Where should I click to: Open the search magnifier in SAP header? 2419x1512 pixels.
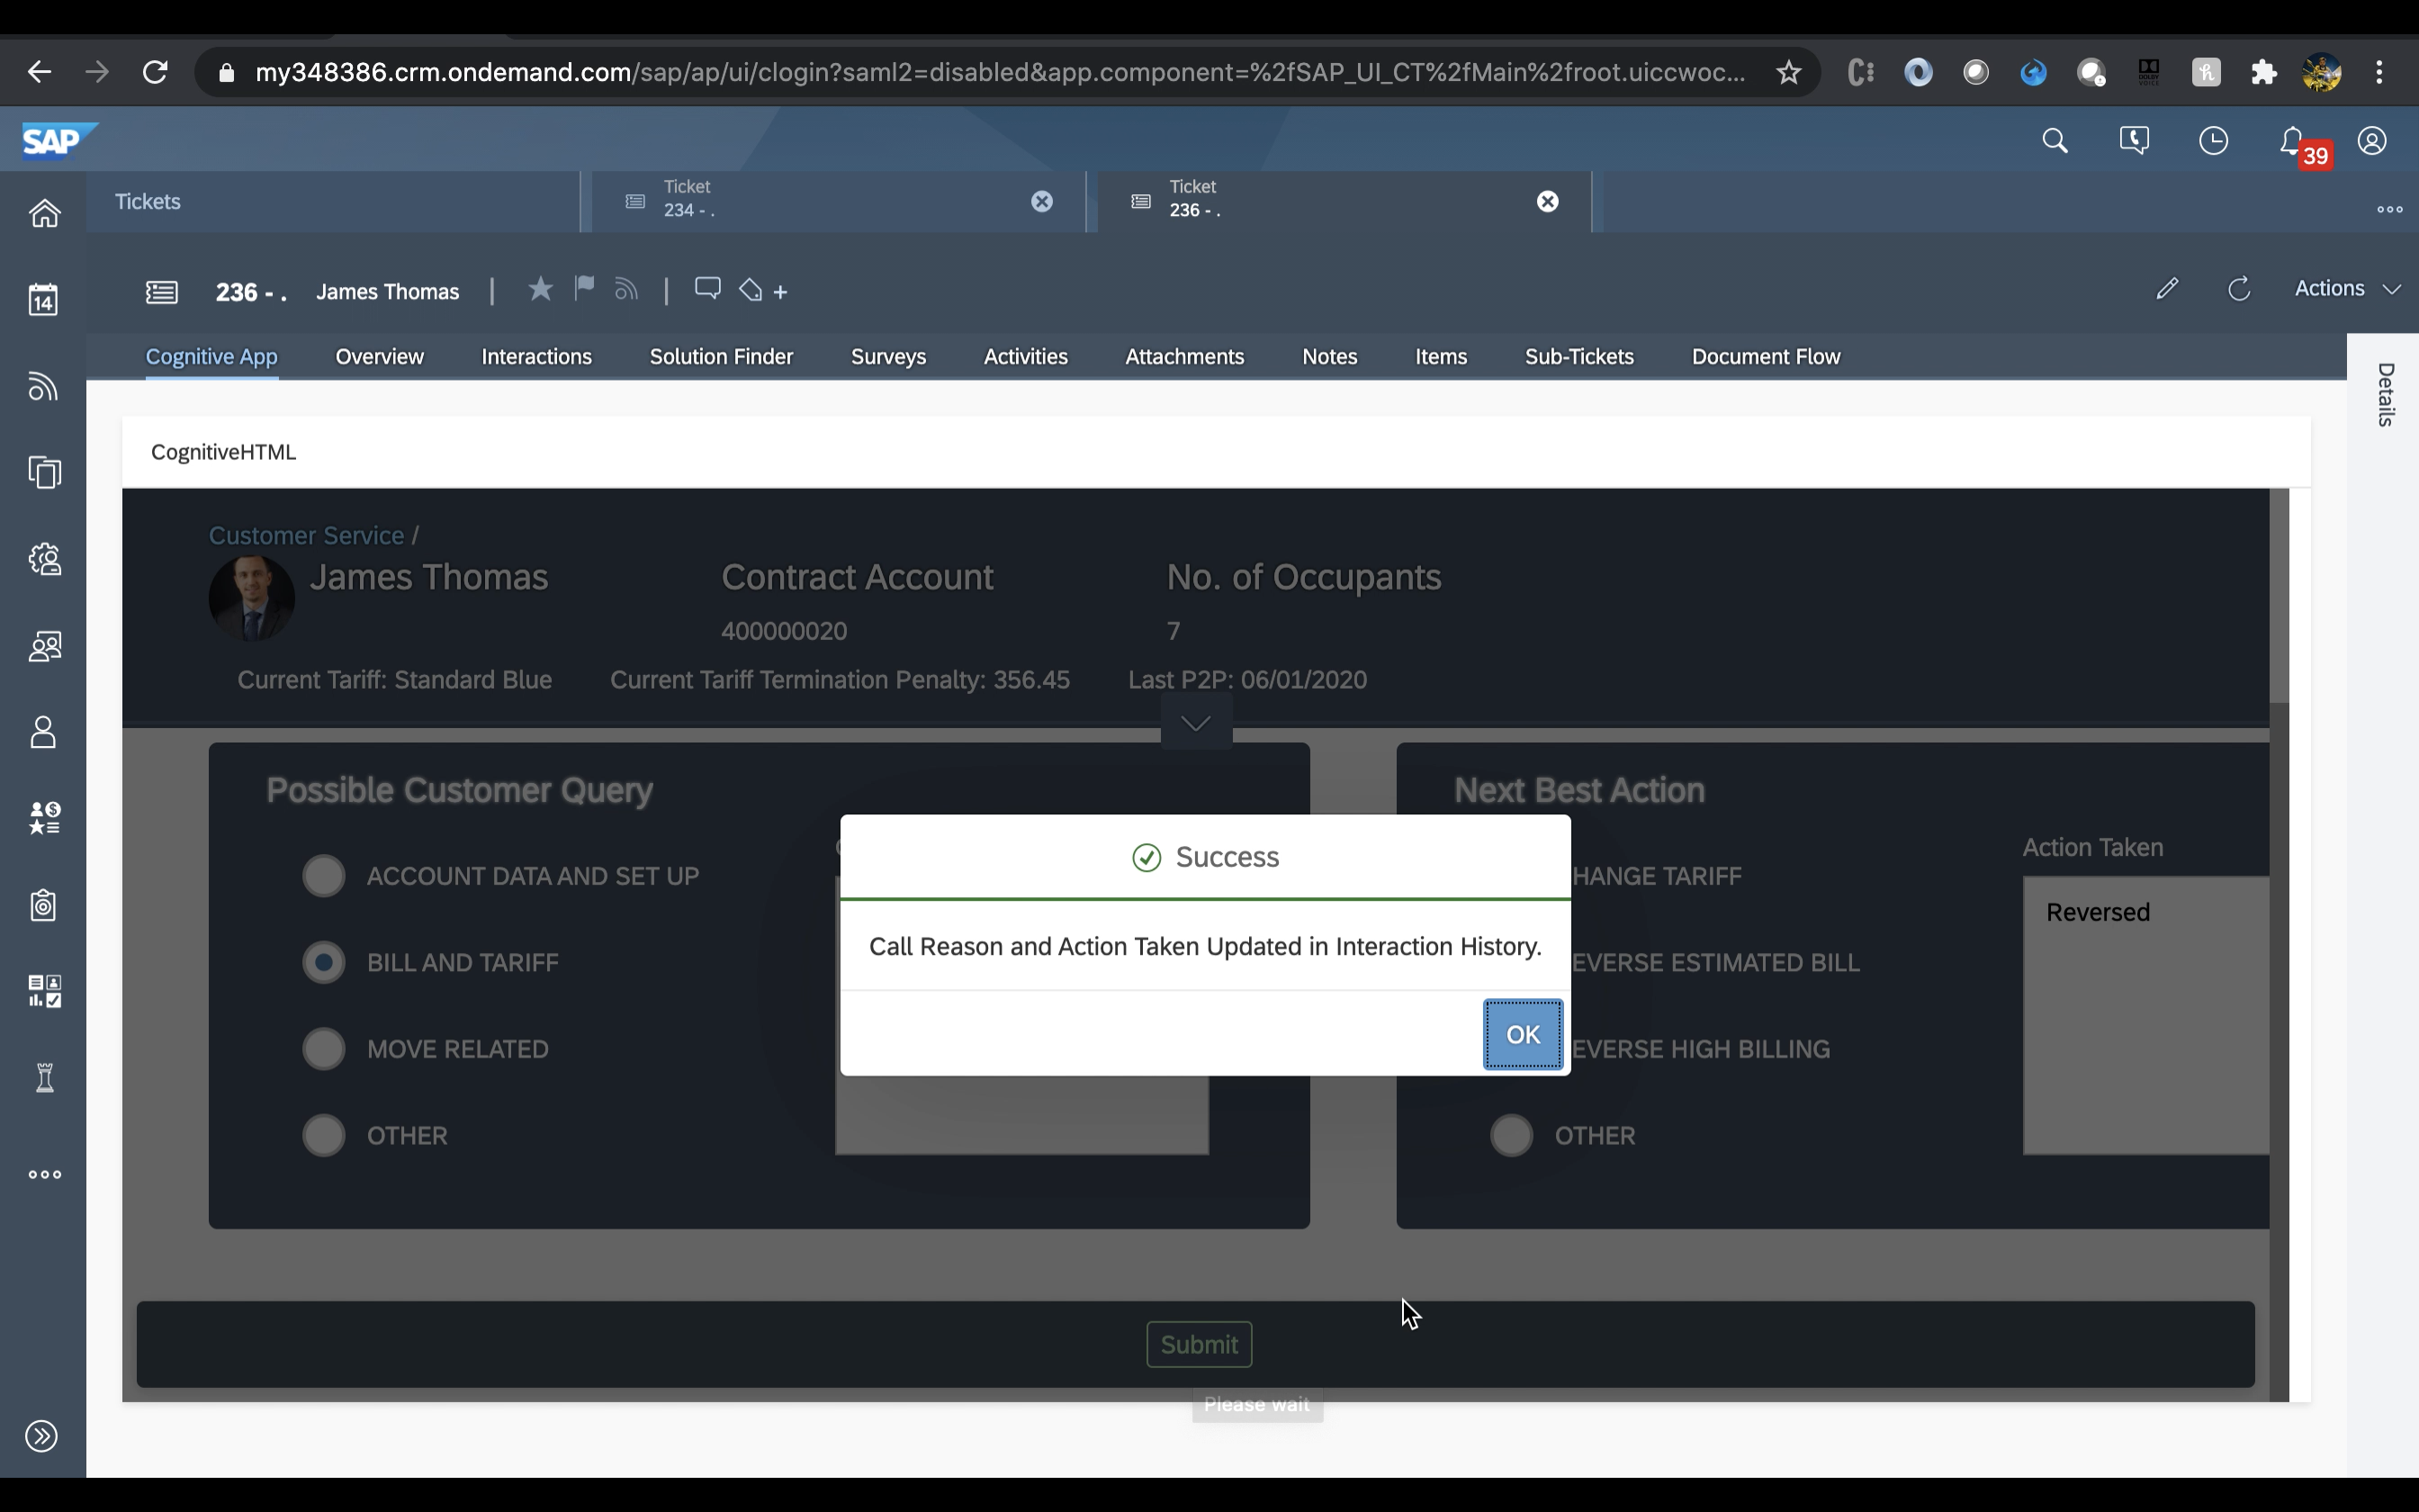[2055, 141]
